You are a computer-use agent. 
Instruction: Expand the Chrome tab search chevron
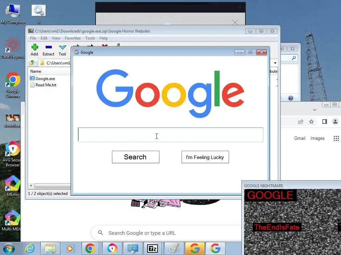click(x=314, y=110)
